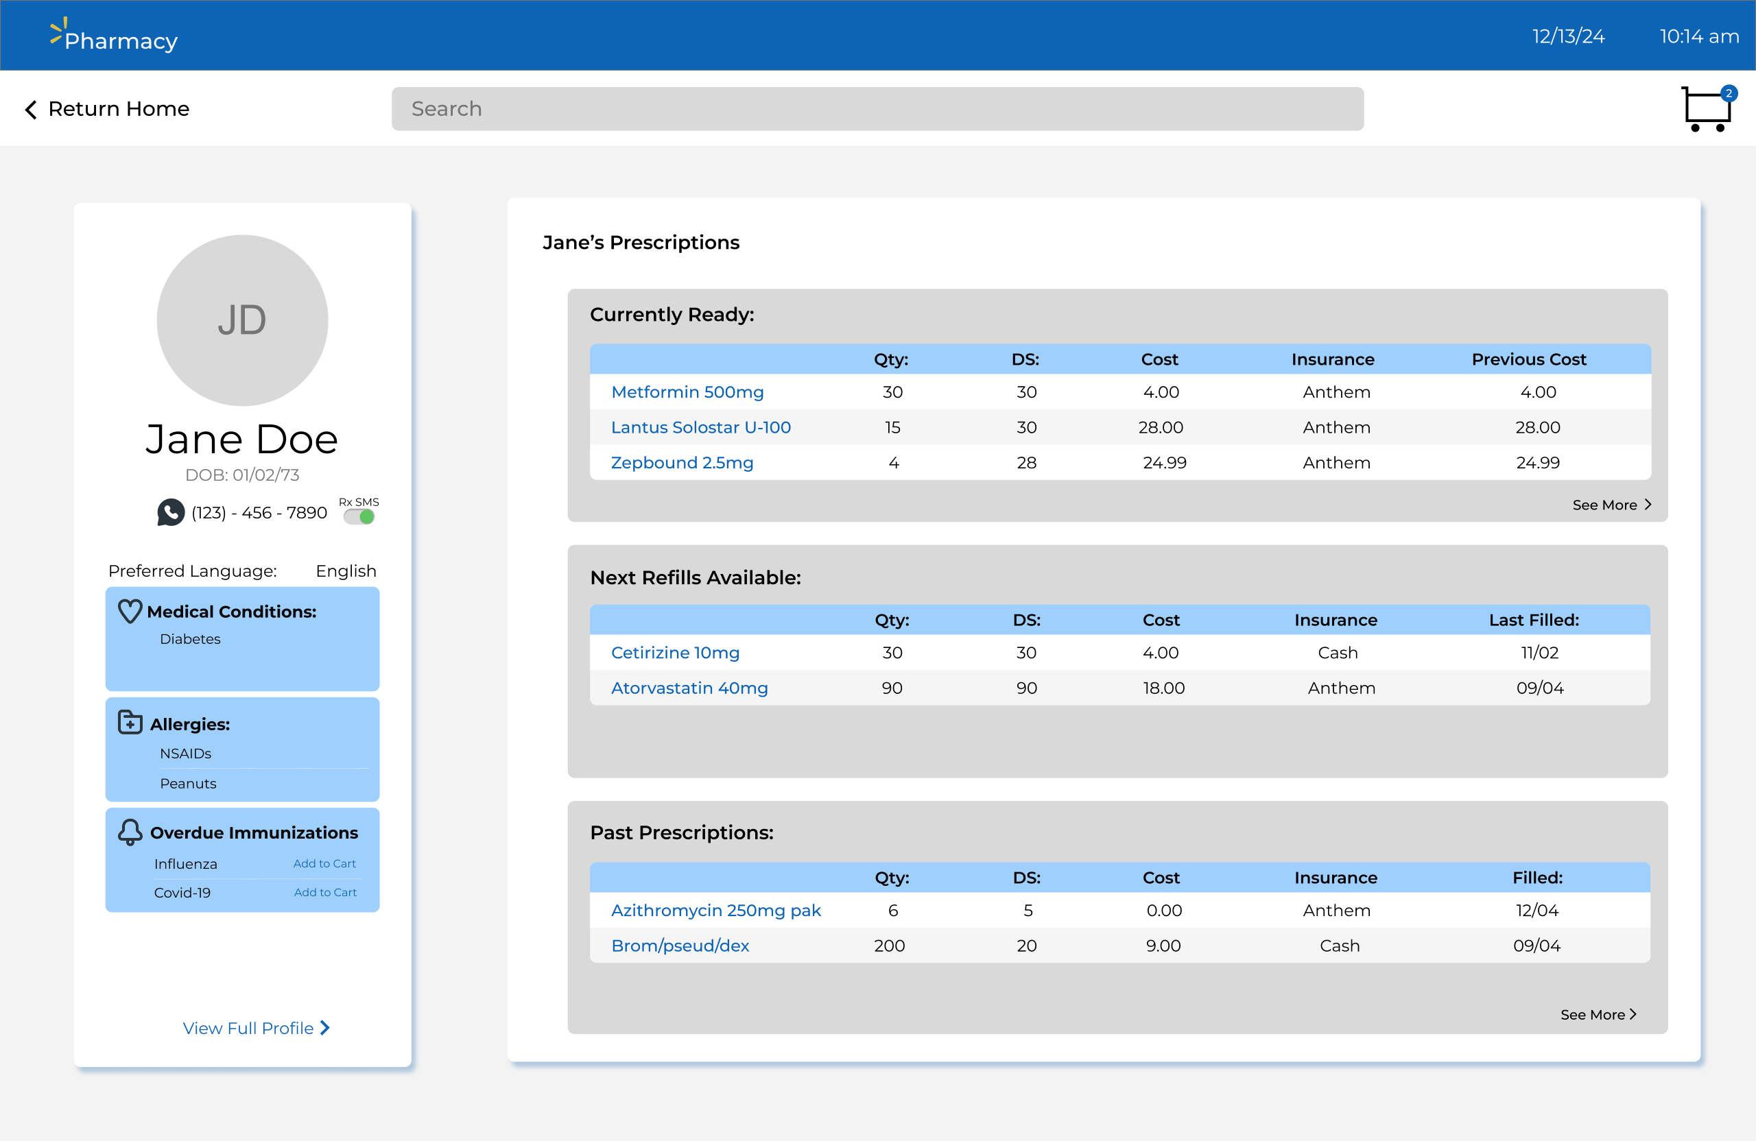Open Lantus Solostar U-100 prescription

[700, 427]
